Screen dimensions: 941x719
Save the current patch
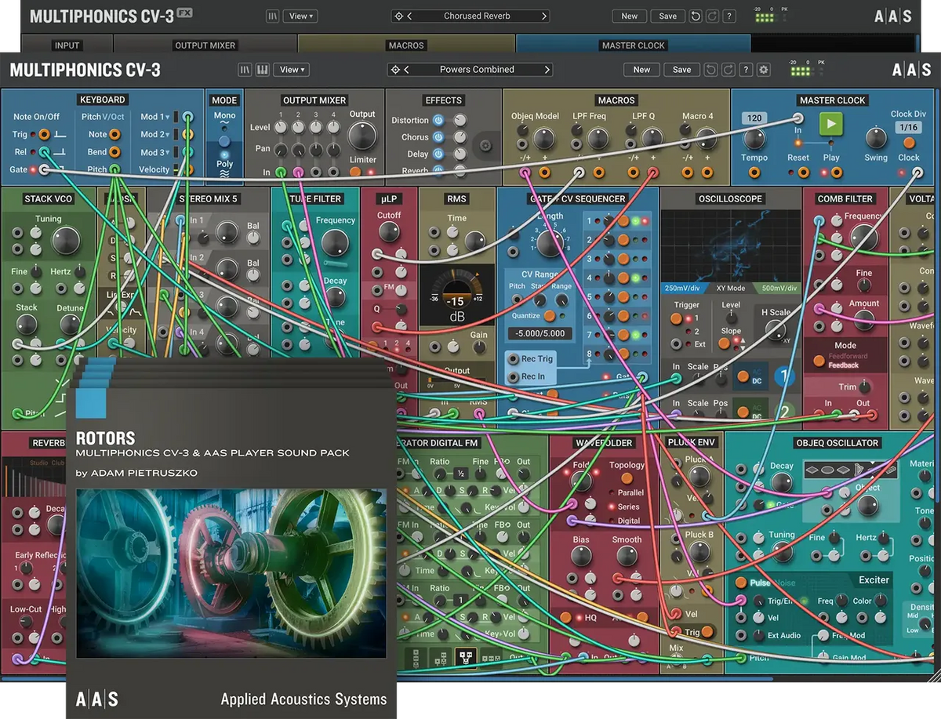pos(681,69)
